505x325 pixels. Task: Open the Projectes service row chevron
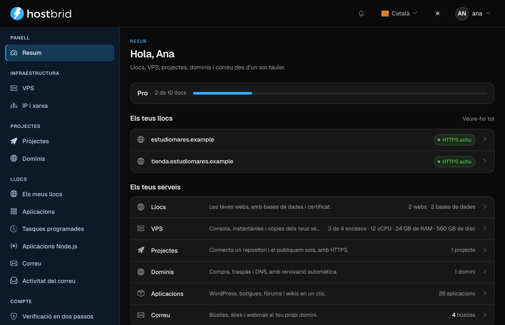[485, 250]
